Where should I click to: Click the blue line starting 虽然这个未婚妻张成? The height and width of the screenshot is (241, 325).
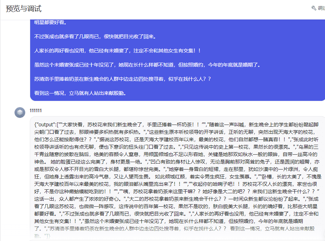pyautogui.click(x=147, y=65)
